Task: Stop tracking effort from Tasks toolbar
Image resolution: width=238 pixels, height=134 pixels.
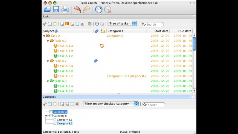Action: 102,24
